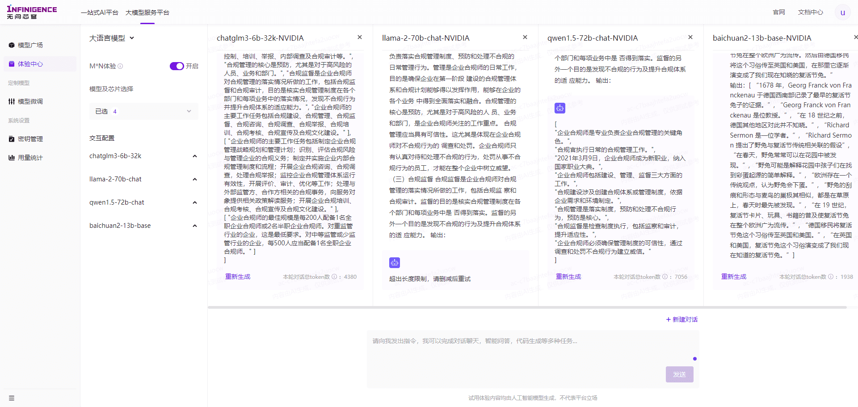Click the 模型微调 fine-tuning sliders icon
This screenshot has width=858, height=407.
coord(12,101)
